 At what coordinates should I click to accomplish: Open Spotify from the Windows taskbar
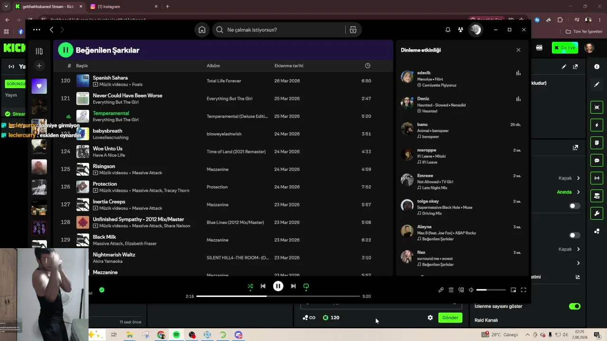(176, 335)
